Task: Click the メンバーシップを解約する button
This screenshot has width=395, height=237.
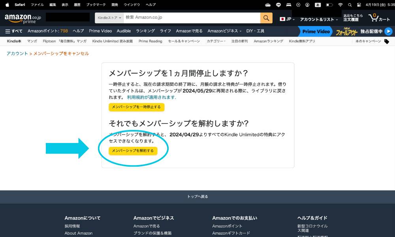Action: click(x=133, y=150)
